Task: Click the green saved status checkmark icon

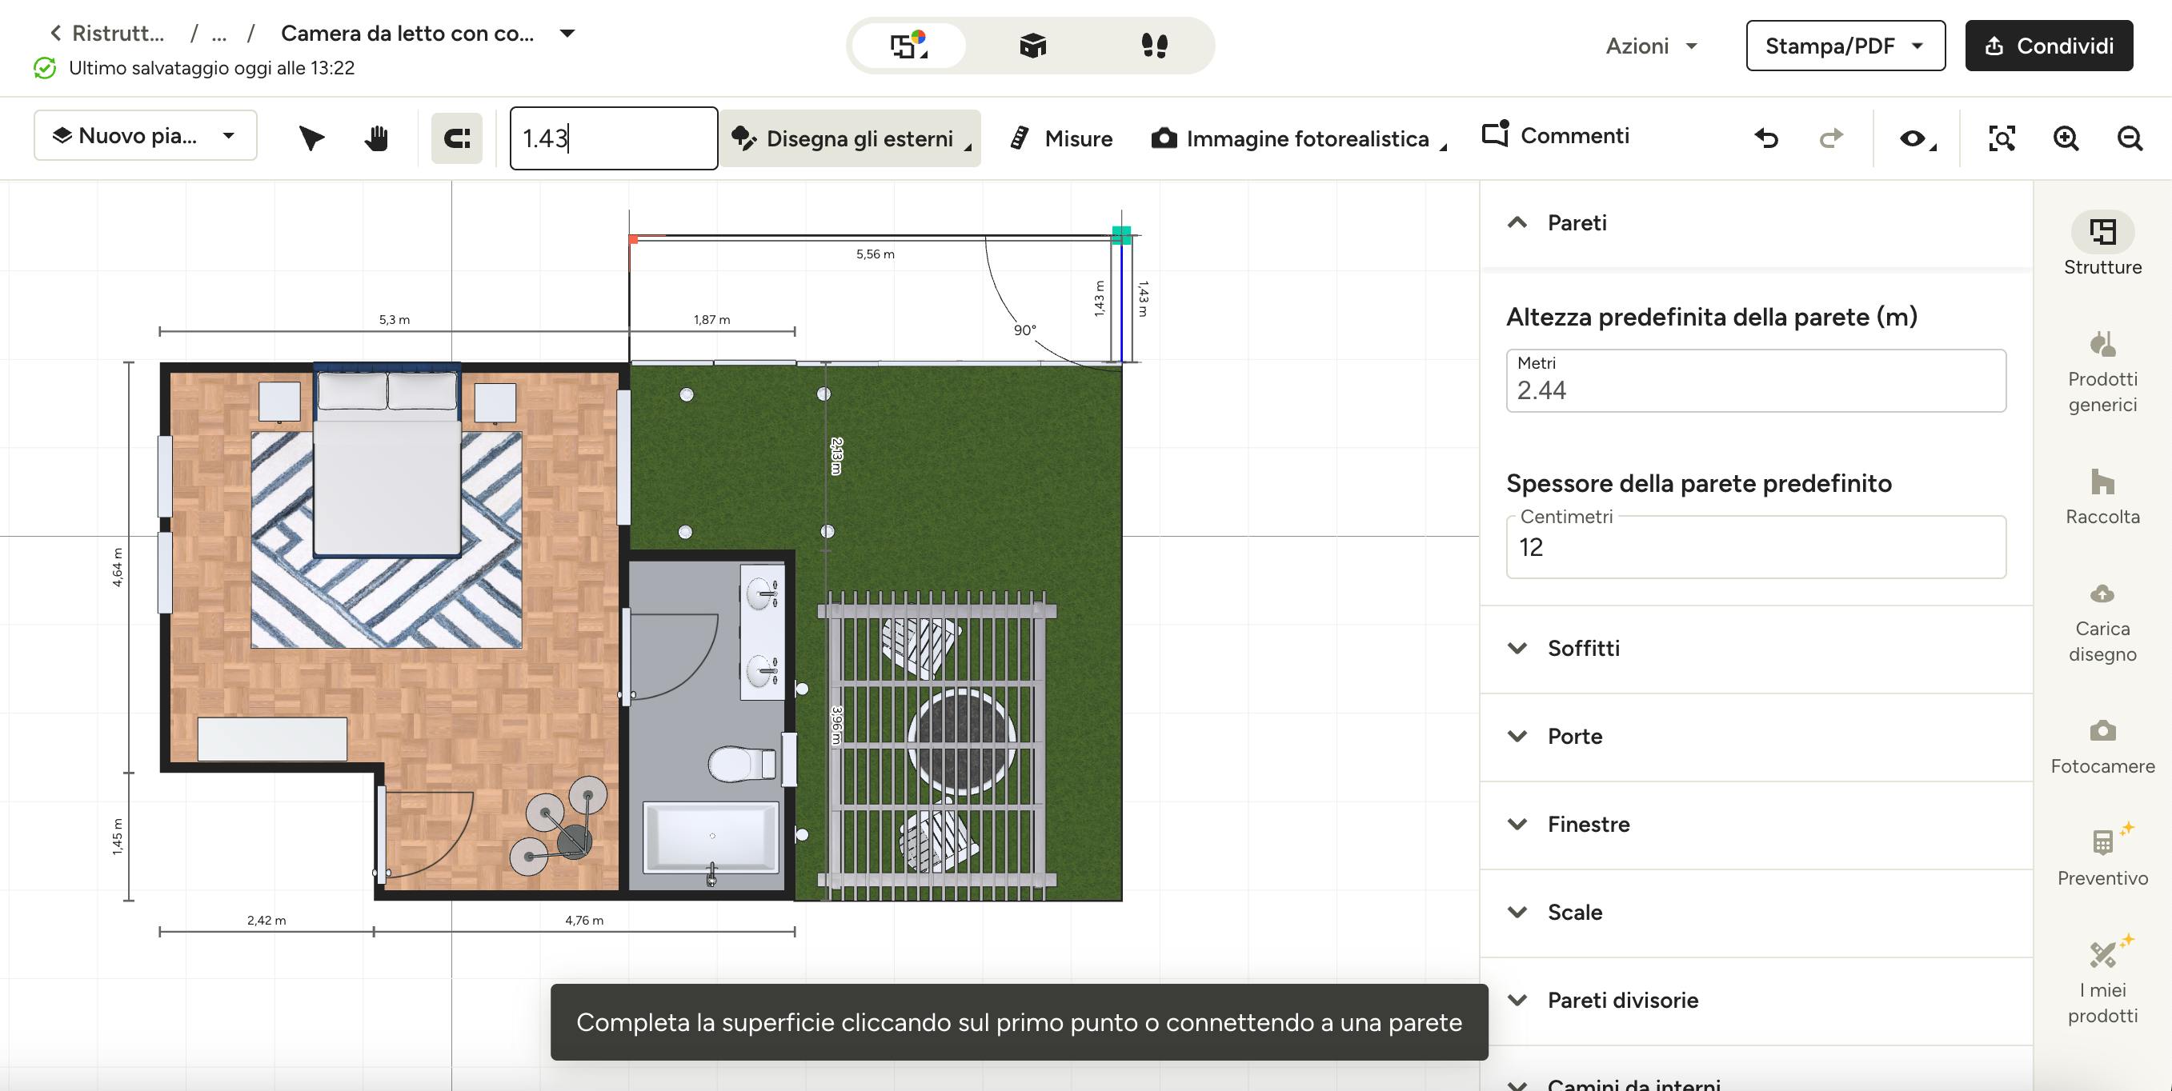Action: (x=45, y=68)
